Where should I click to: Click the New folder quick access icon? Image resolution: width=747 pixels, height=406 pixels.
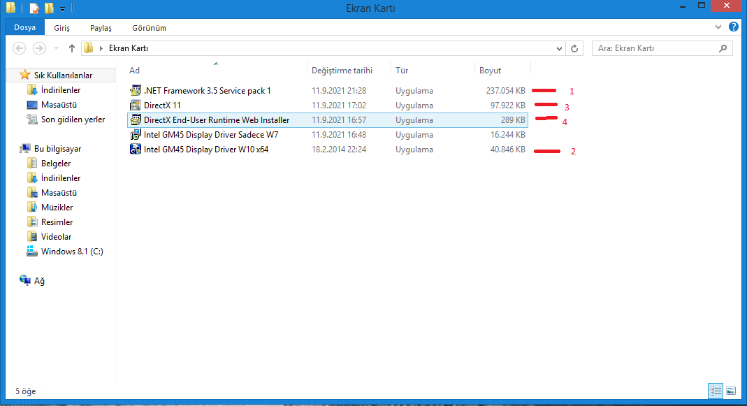coord(49,8)
